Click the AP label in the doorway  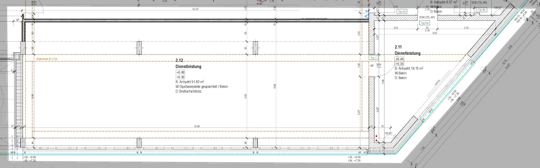pyautogui.click(x=372, y=66)
